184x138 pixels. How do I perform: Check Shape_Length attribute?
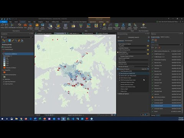point(120,89)
